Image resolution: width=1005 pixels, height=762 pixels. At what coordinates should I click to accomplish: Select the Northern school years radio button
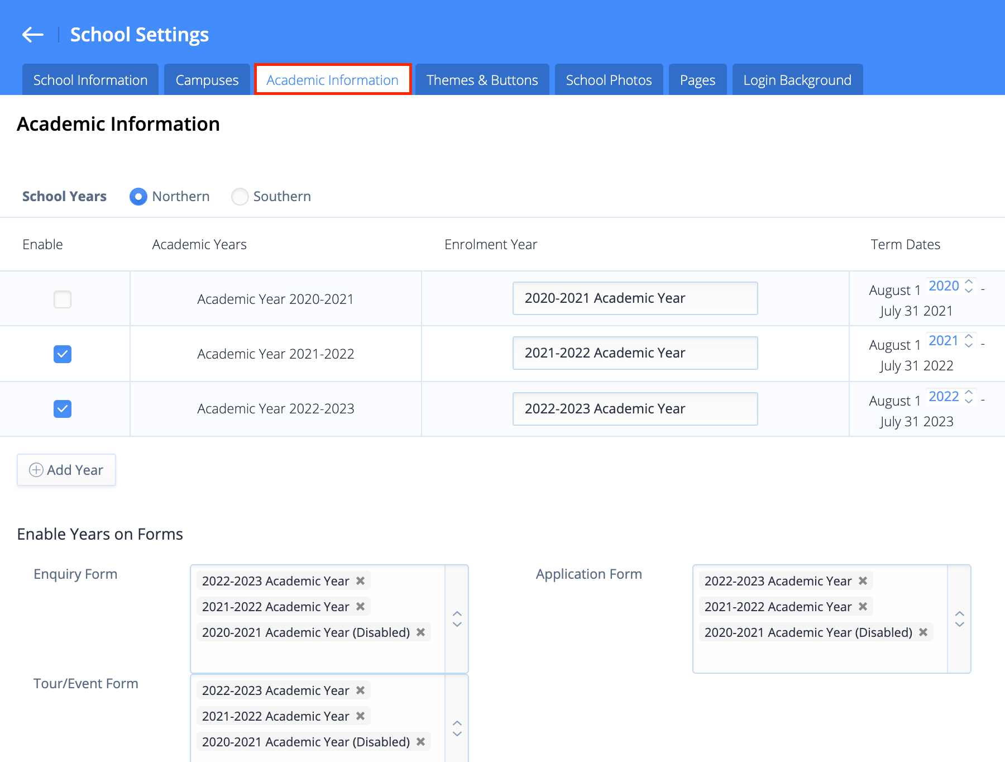click(x=138, y=197)
